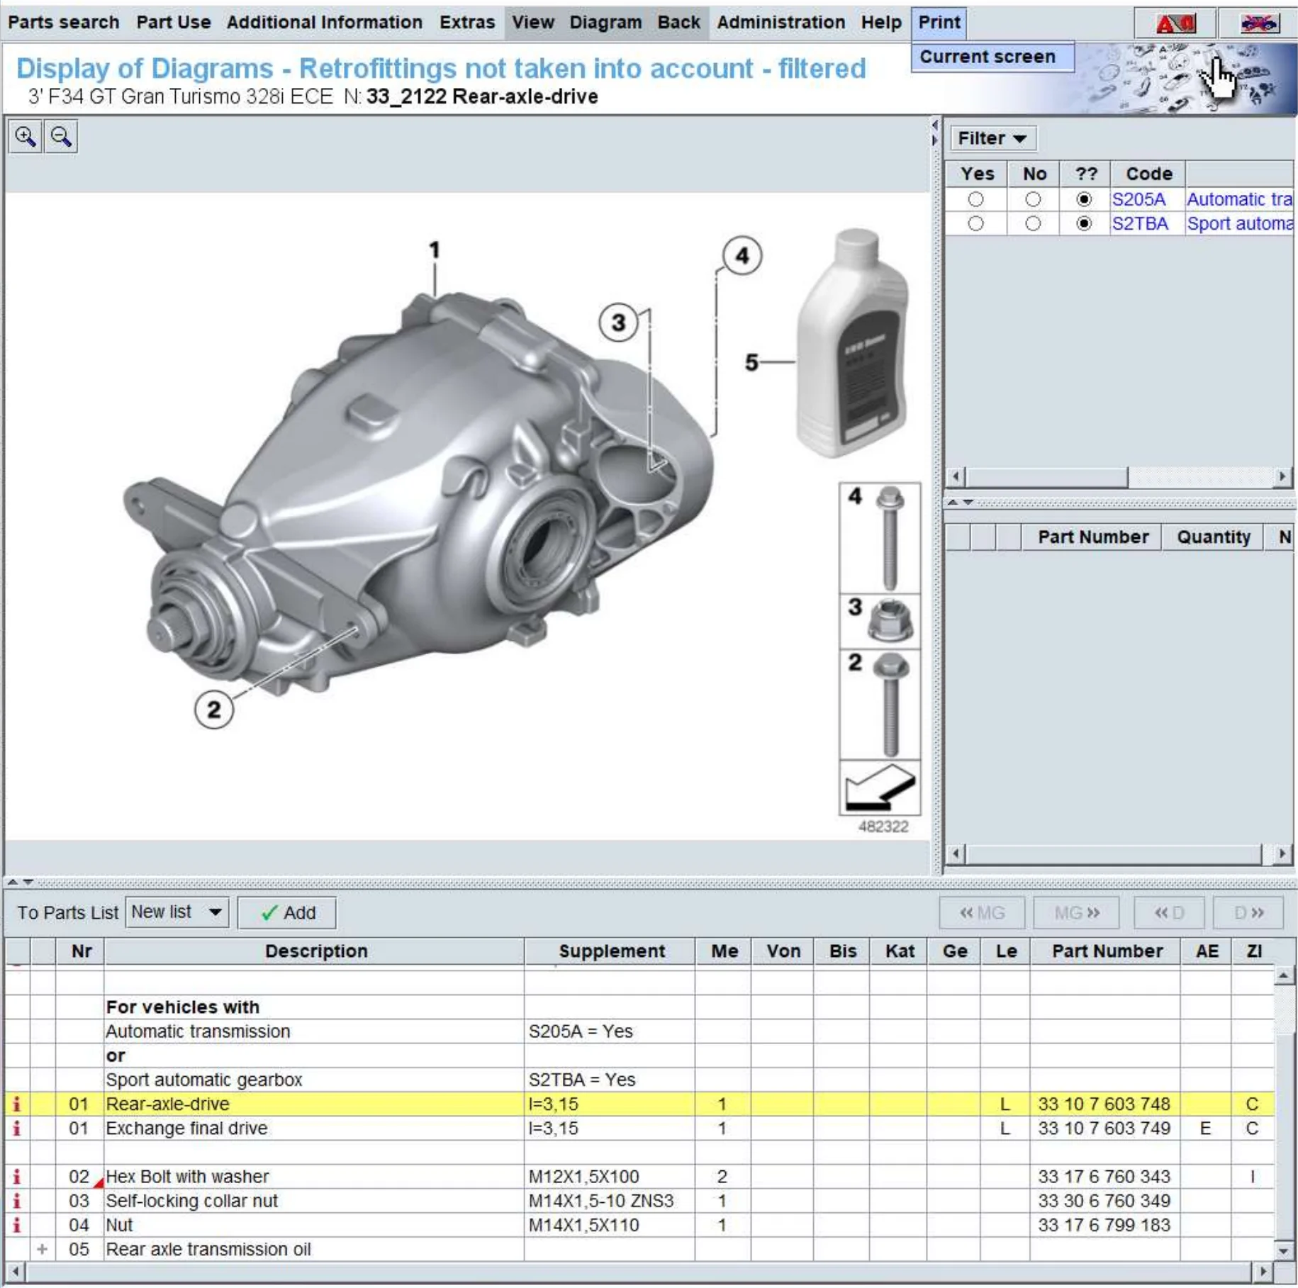Image resolution: width=1298 pixels, height=1288 pixels.
Task: Click bolt thumbnail number 4
Action: [880, 539]
